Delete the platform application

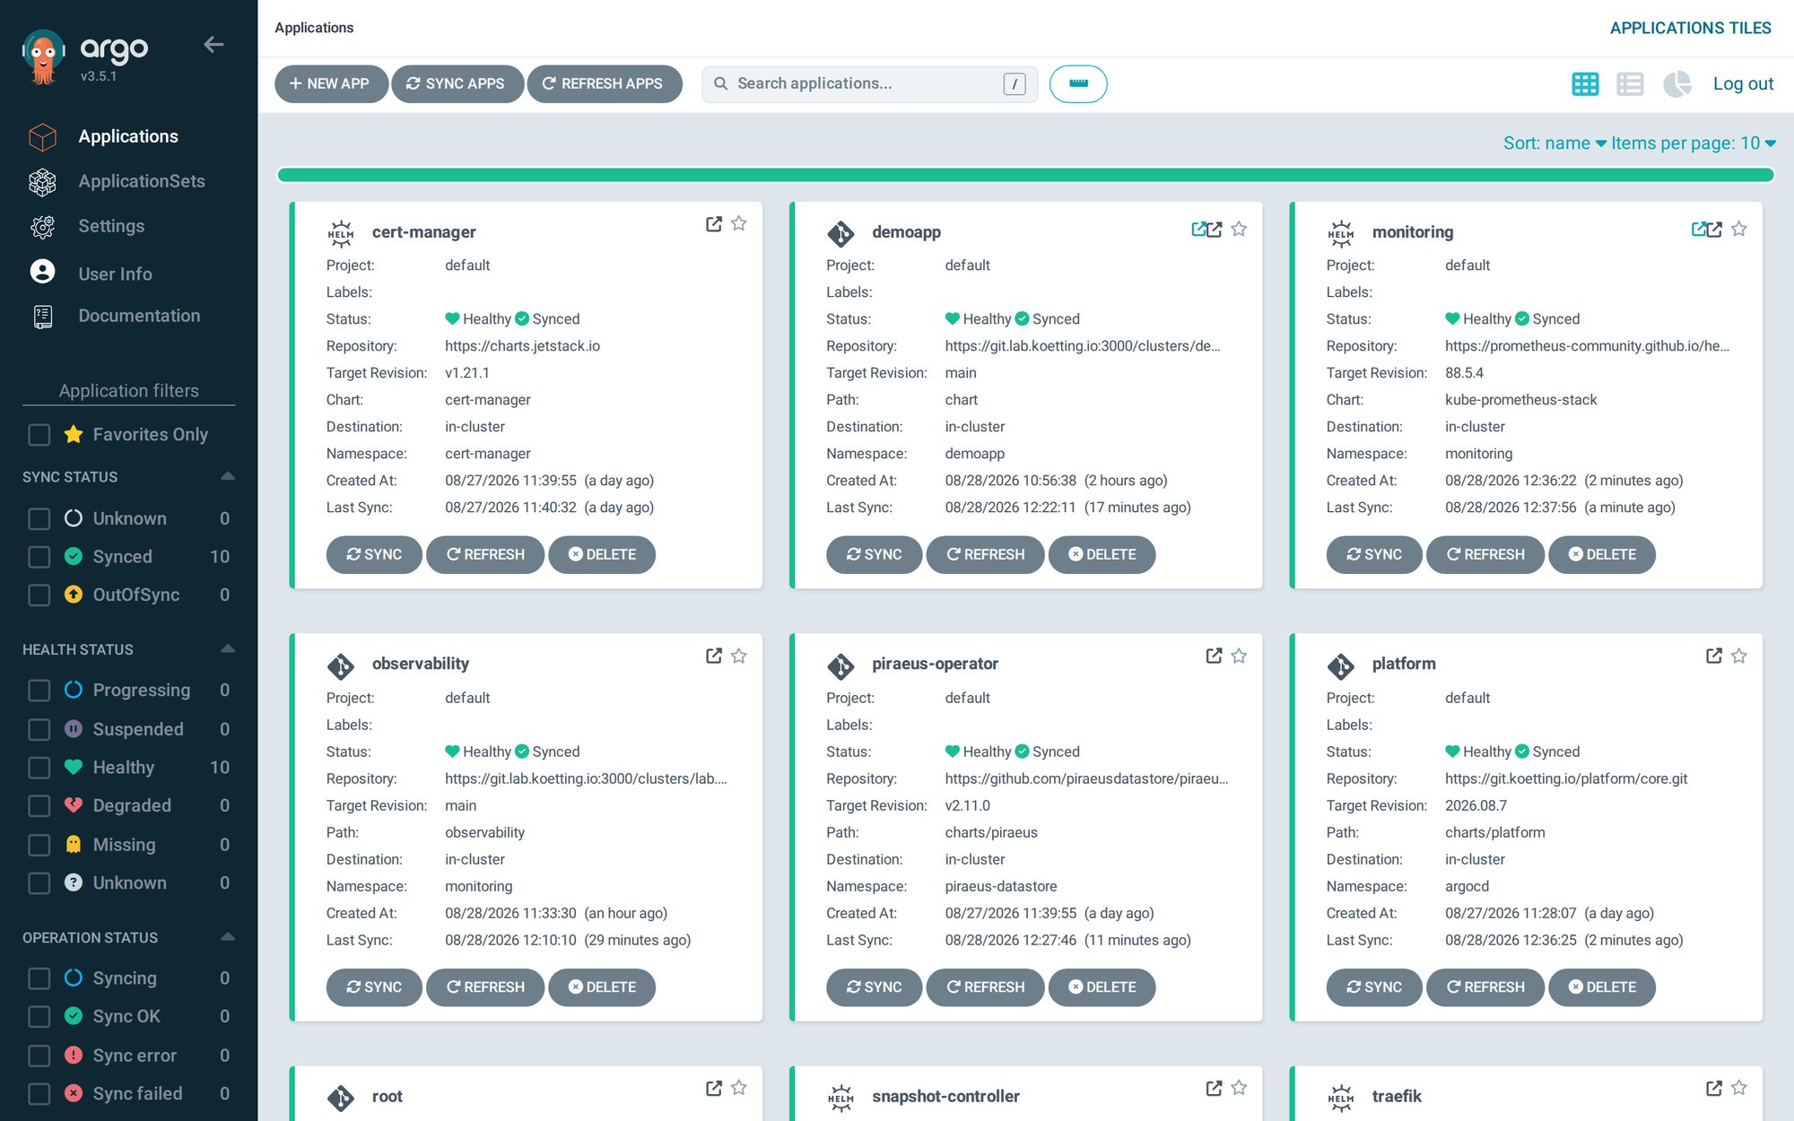[x=1601, y=986]
